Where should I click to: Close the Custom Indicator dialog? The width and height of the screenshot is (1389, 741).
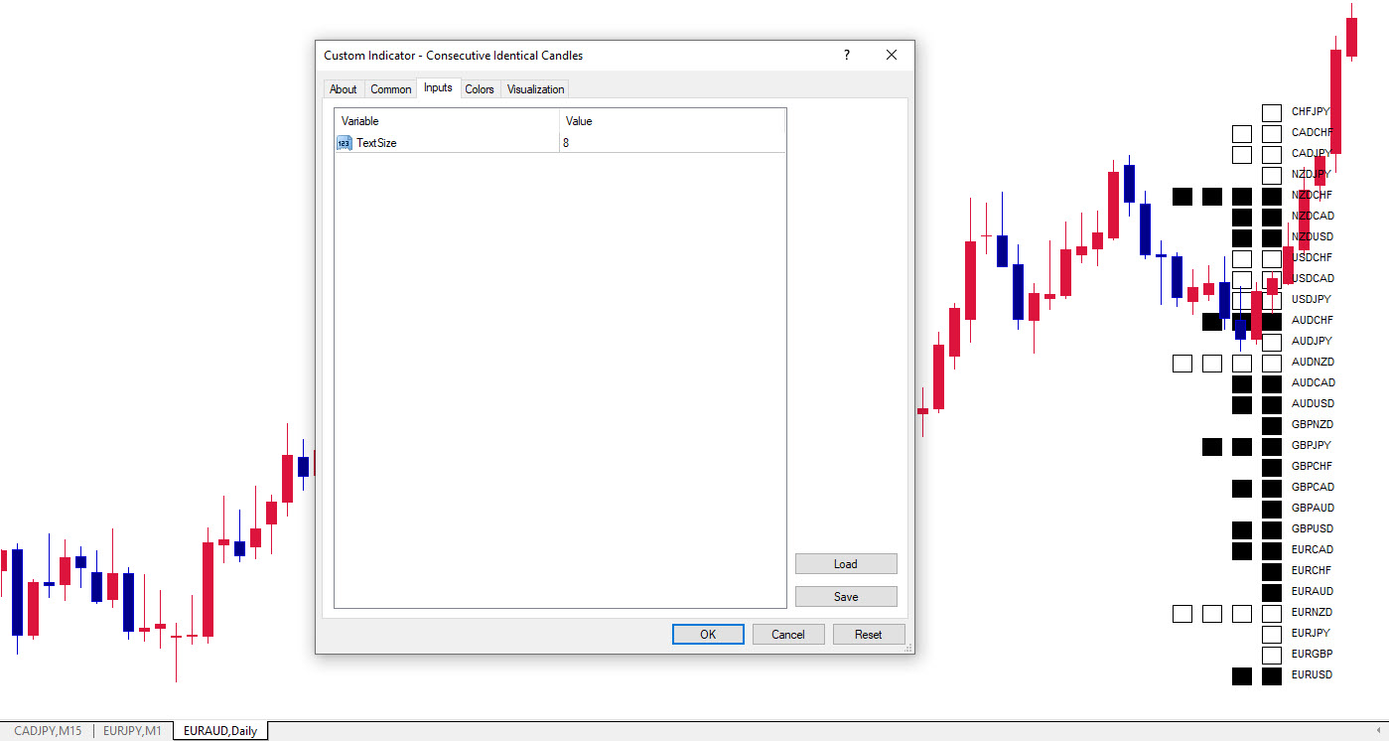click(x=892, y=56)
